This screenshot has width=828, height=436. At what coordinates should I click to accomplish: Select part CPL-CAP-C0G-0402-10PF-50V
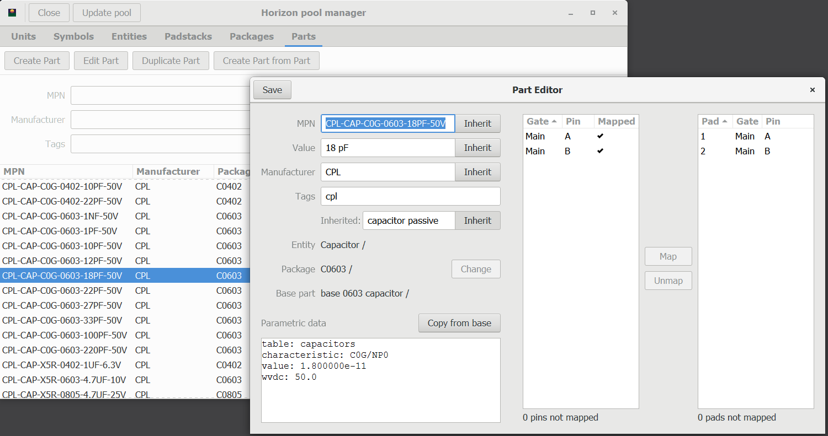(125, 186)
